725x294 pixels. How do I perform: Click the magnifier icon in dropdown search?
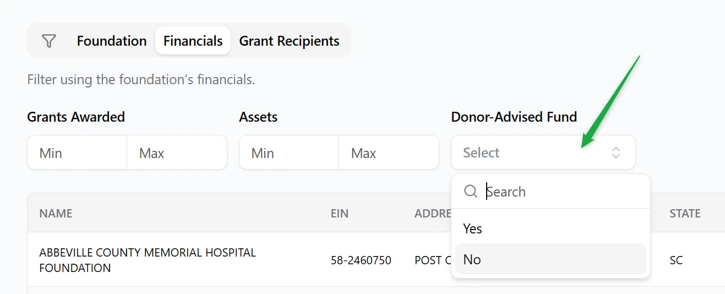tap(471, 192)
